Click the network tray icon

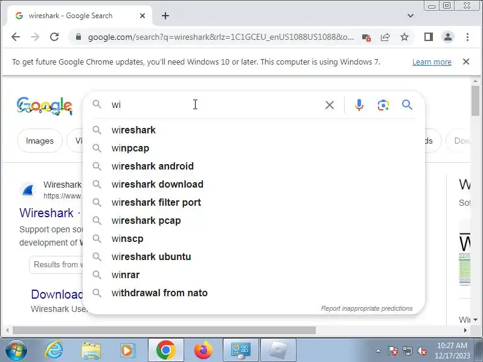tap(408, 351)
